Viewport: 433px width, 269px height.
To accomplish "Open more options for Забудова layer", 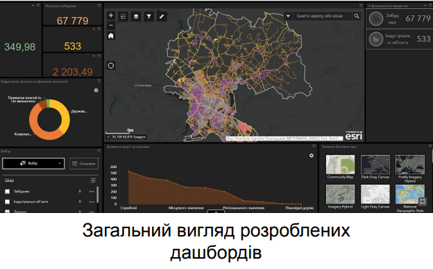I will (92, 192).
